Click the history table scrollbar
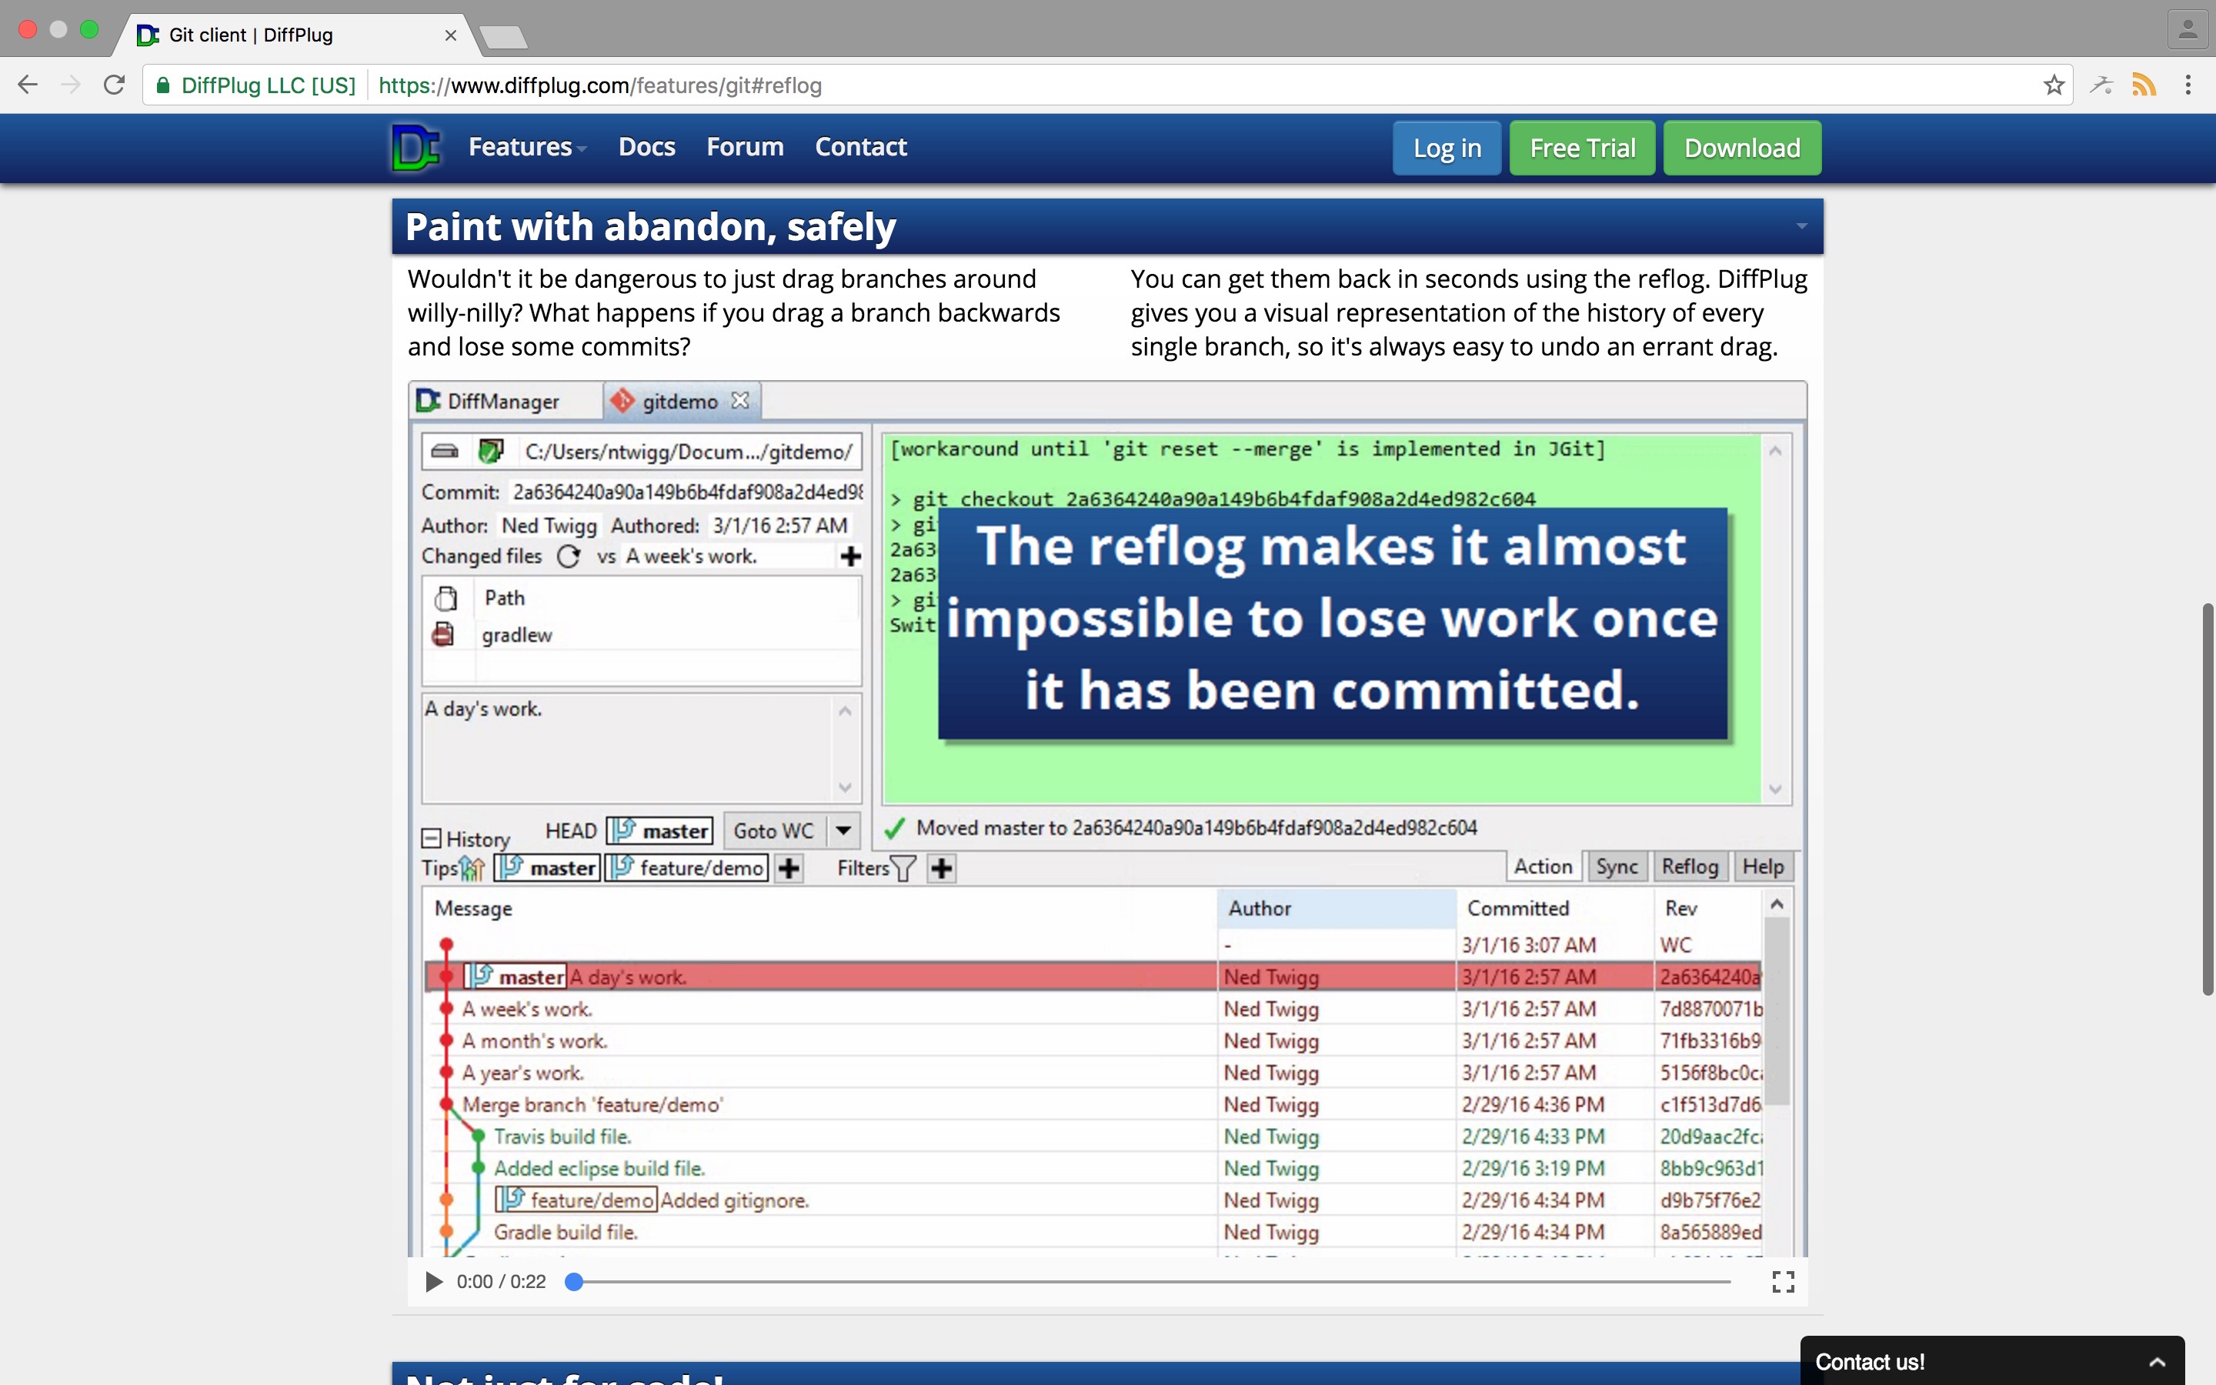Image resolution: width=2216 pixels, height=1385 pixels. (x=1777, y=1011)
